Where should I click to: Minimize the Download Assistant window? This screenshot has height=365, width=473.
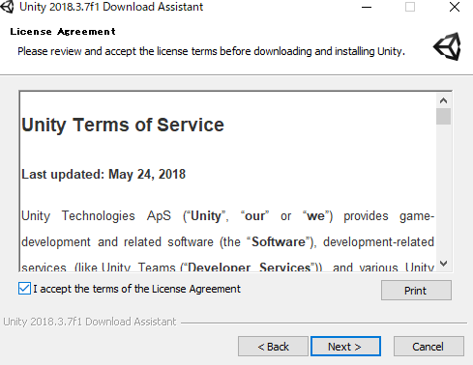point(367,7)
